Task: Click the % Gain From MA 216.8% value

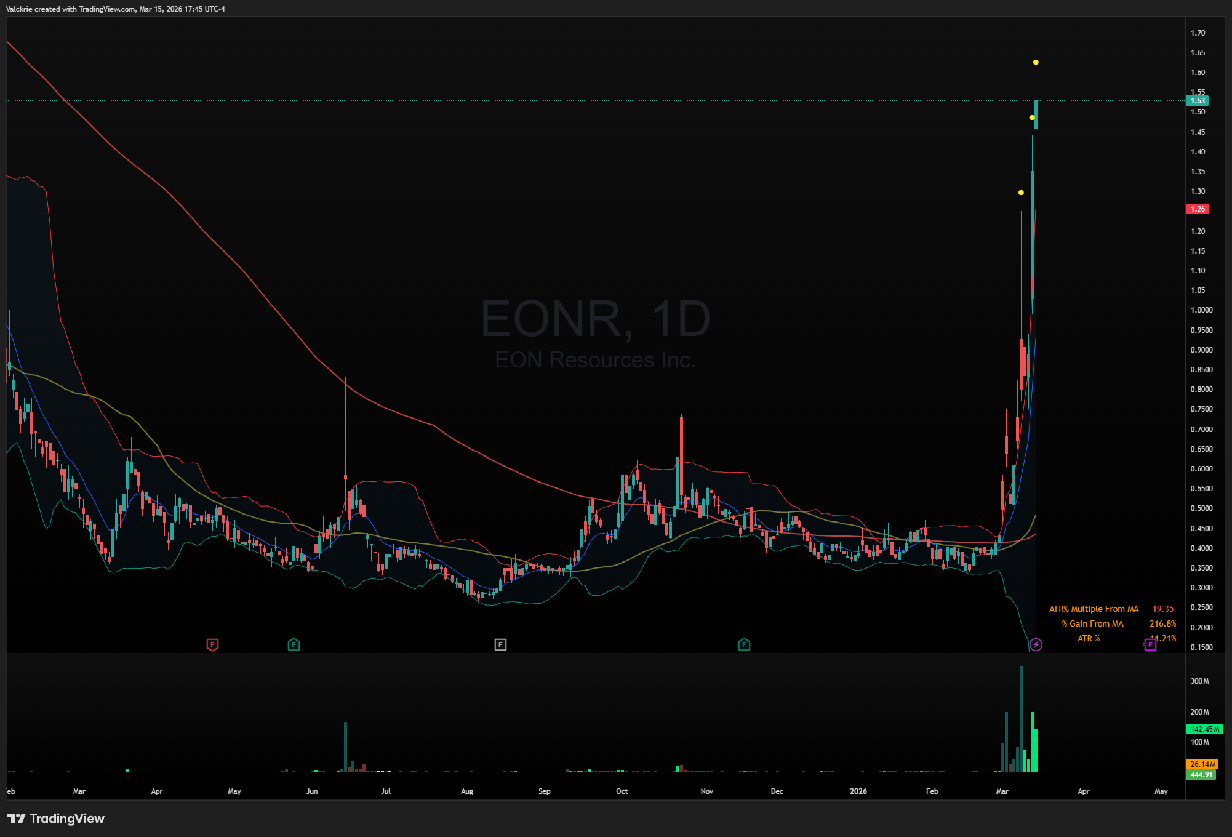Action: (1162, 623)
